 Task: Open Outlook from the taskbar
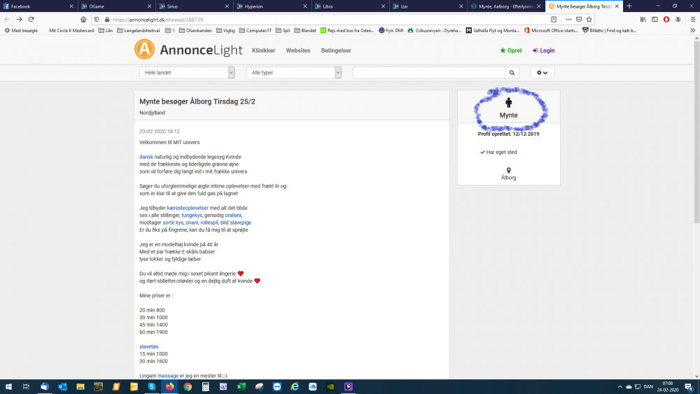62,387
